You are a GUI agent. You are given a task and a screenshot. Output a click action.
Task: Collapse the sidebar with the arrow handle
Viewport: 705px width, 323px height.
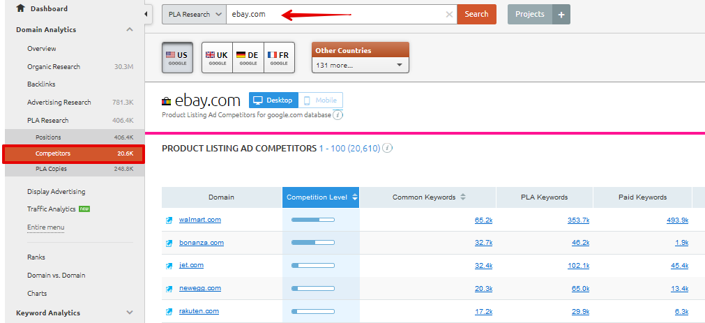(x=146, y=14)
